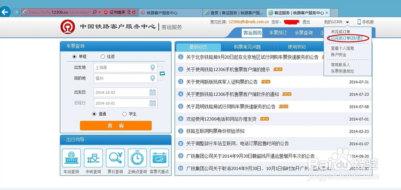This screenshot has height=190, width=401.
Task: Click the 出发地 field showing 上海南
Action: click(126, 67)
